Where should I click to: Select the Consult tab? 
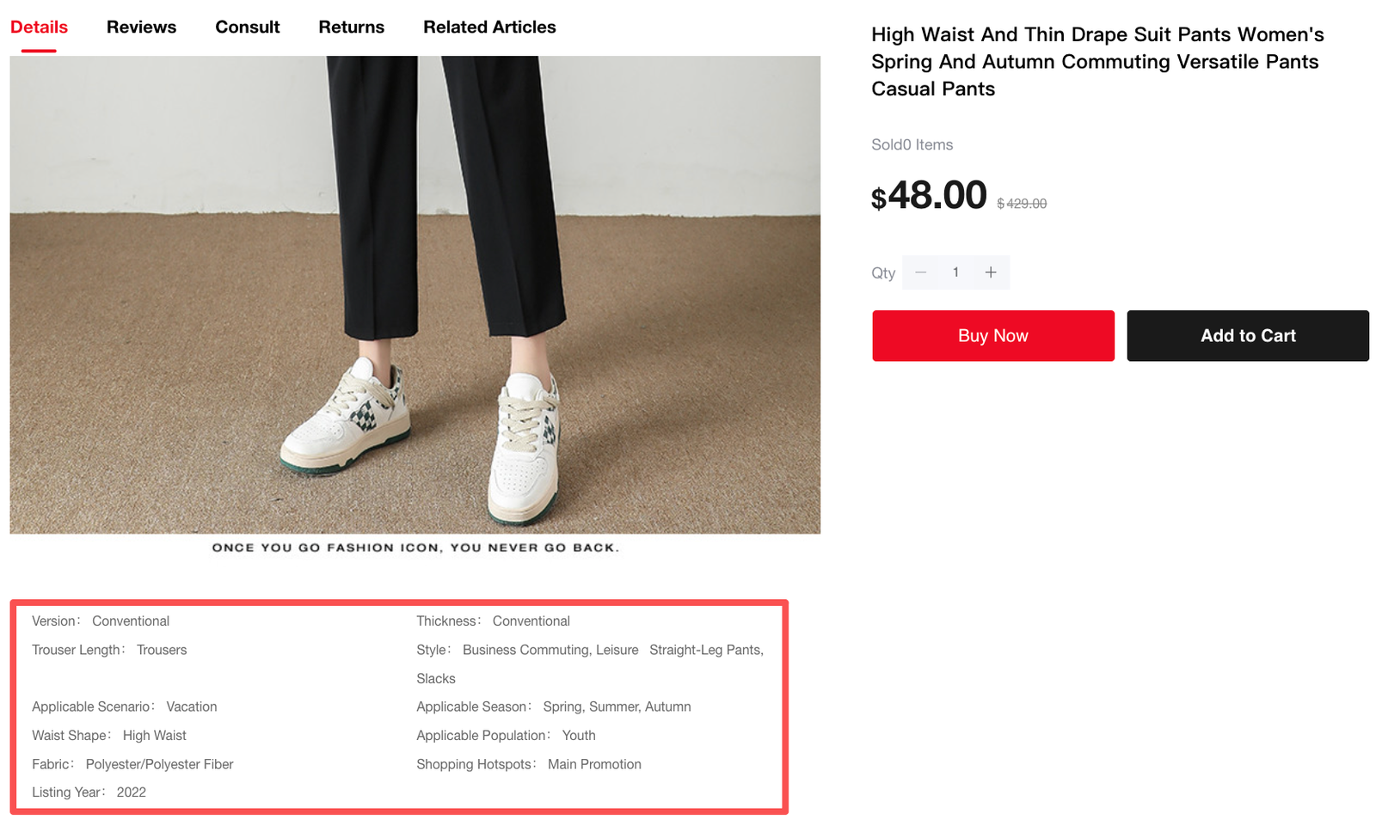(x=247, y=28)
